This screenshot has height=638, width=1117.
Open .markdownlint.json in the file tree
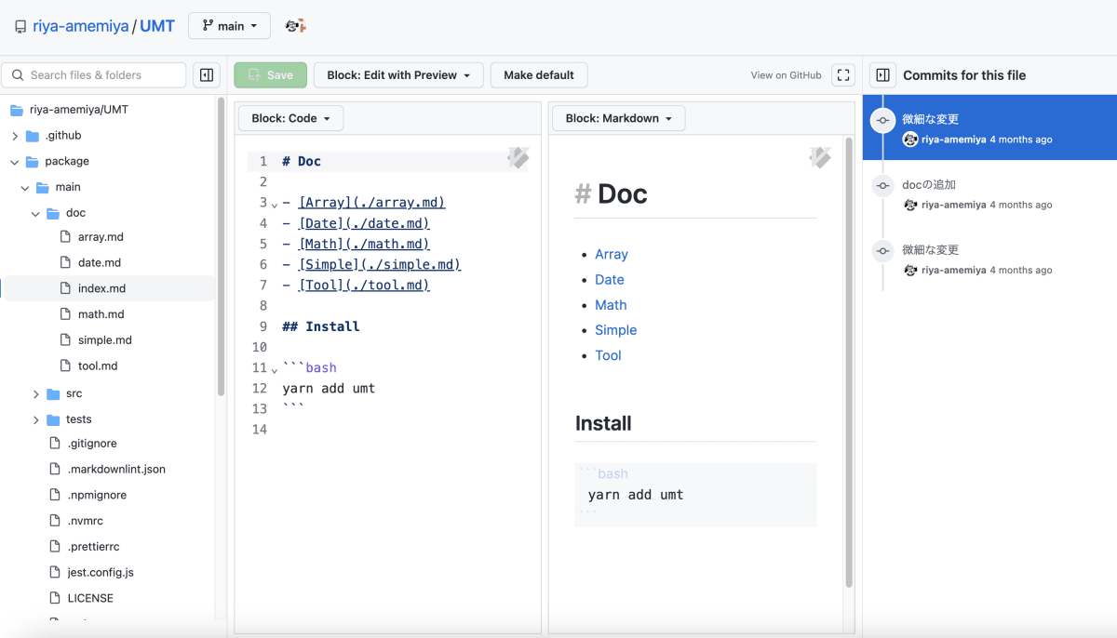click(x=116, y=470)
